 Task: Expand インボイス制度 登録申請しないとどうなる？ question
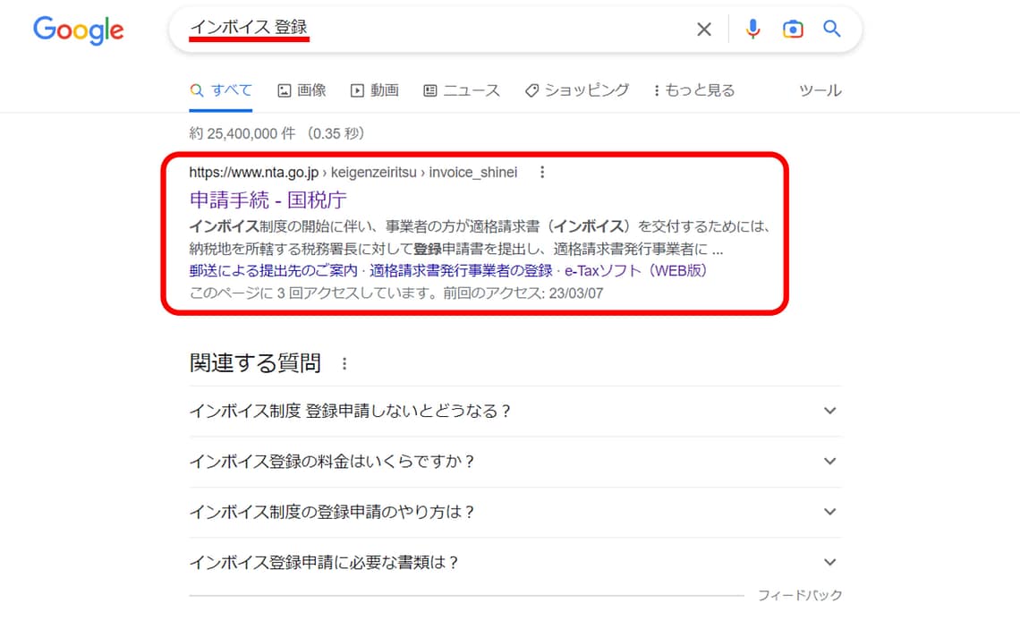pyautogui.click(x=514, y=411)
